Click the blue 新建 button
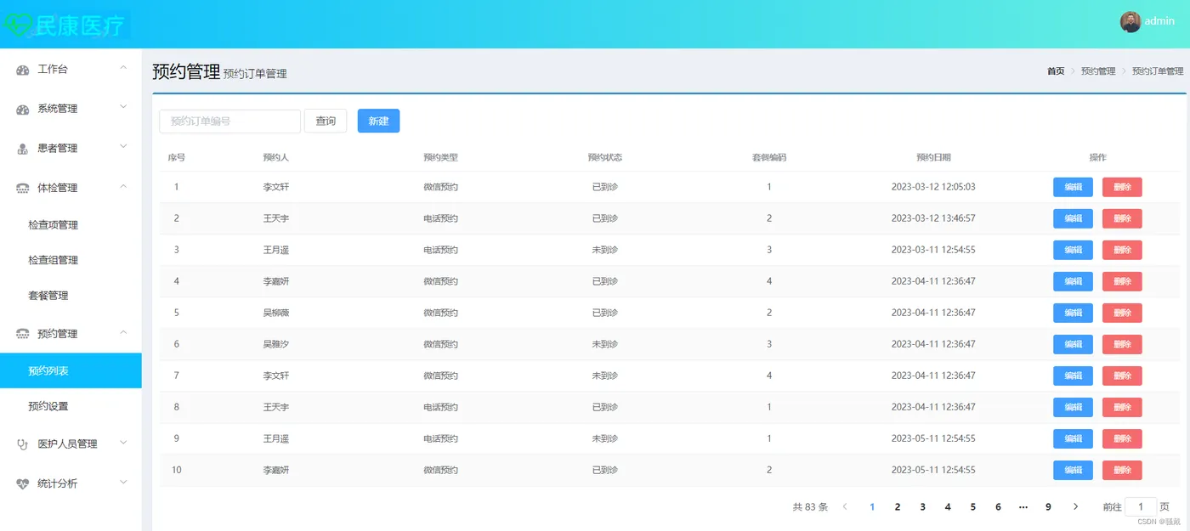 point(378,121)
